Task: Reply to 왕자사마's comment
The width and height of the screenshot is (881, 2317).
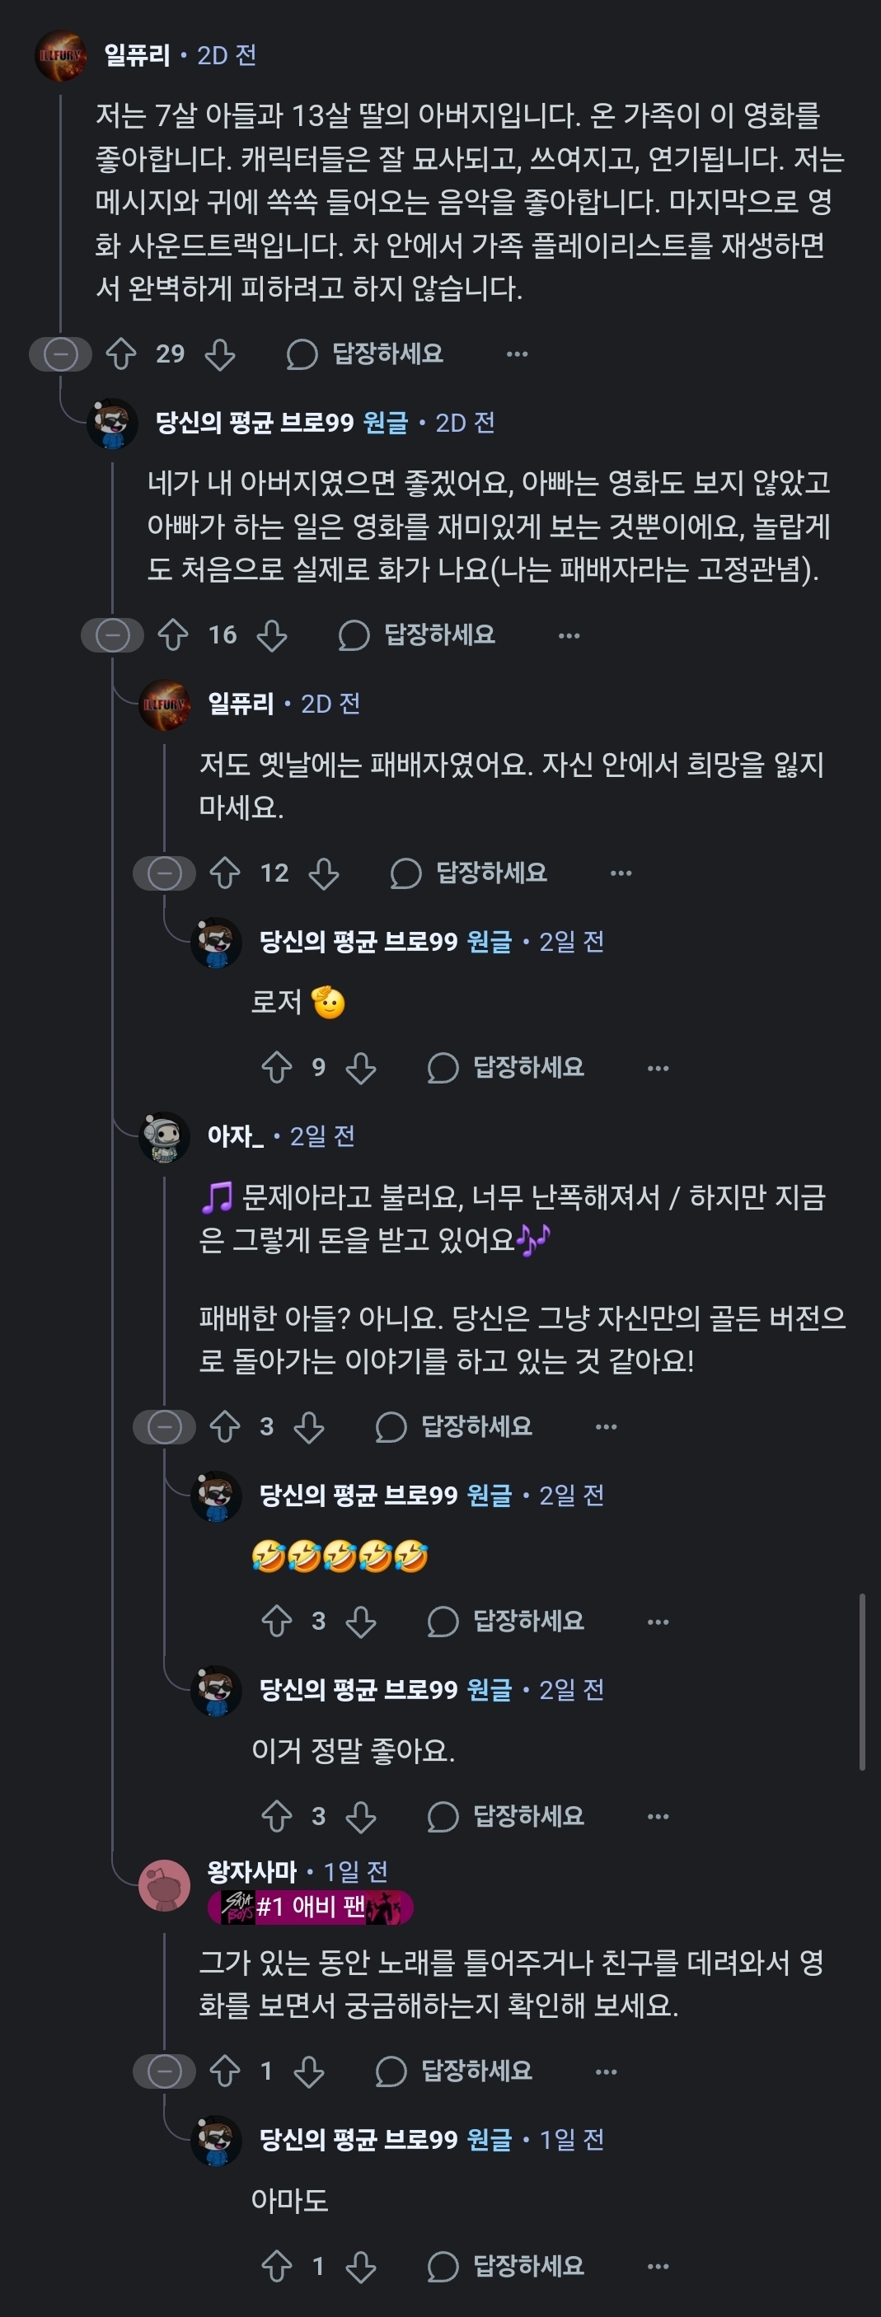Action: click(x=454, y=2071)
